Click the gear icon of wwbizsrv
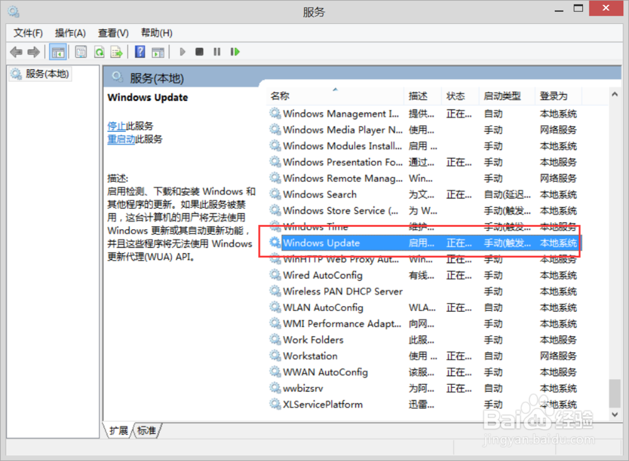The height and width of the screenshot is (461, 629). click(276, 389)
